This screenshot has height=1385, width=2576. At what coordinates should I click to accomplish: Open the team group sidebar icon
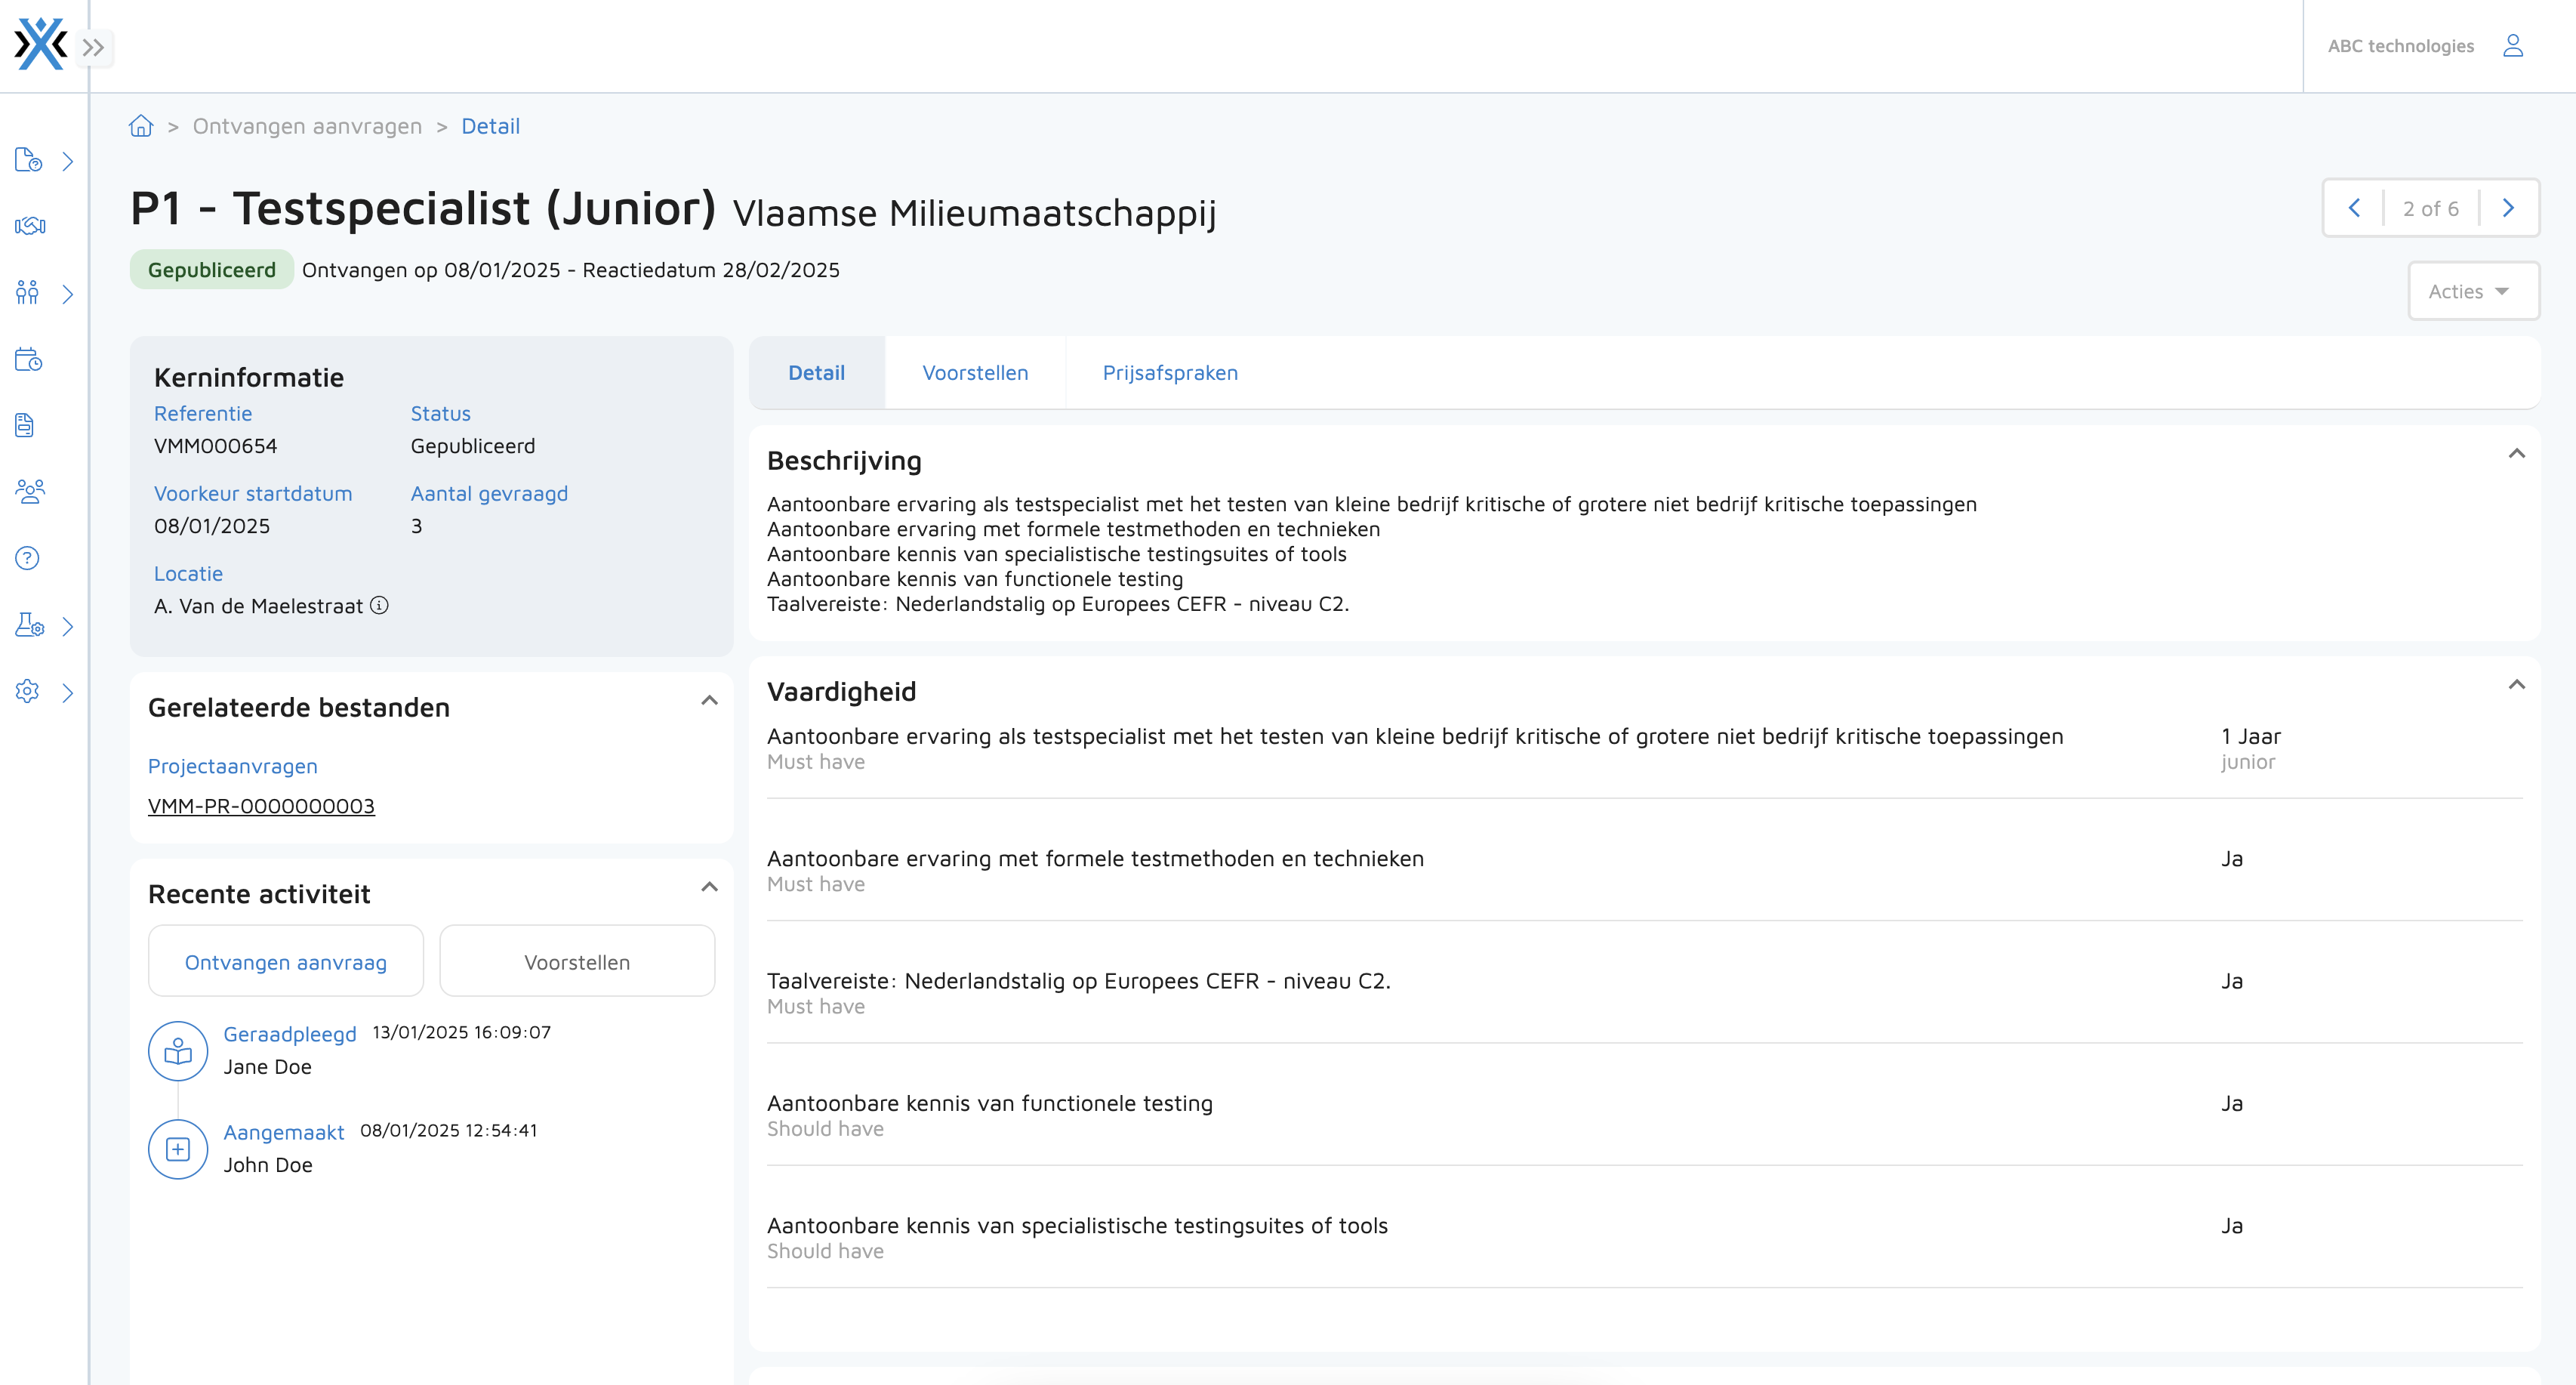coord(30,491)
